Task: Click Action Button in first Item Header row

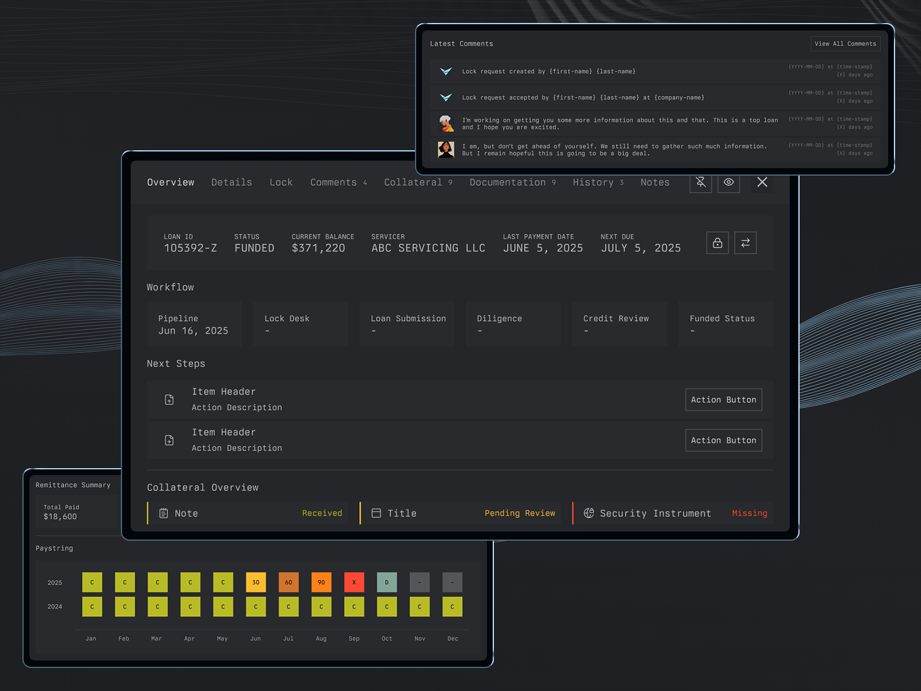Action: (724, 400)
